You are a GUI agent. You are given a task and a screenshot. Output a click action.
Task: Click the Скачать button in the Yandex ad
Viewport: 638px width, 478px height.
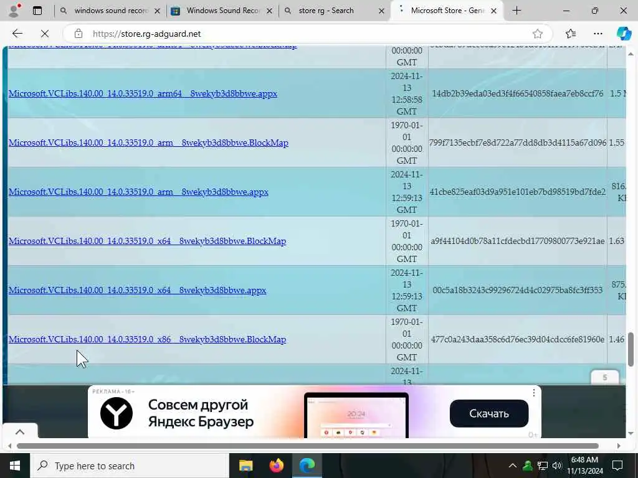point(489,413)
